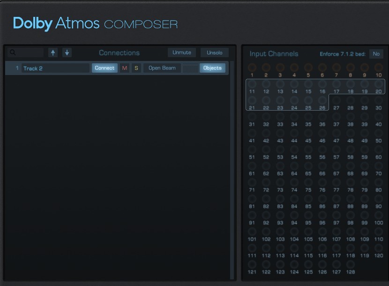Click the Track 2 level meter
This screenshot has height=286, width=389.
click(x=190, y=68)
